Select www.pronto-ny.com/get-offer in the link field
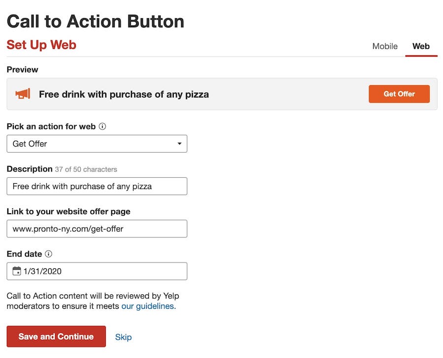 (97, 228)
